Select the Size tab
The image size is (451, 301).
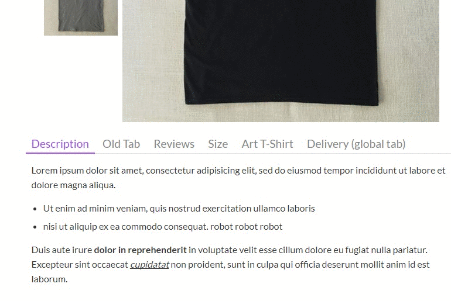pyautogui.click(x=218, y=144)
